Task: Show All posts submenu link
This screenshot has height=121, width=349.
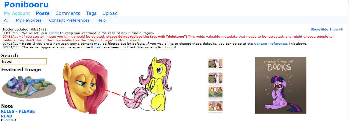Action: [x=6, y=20]
